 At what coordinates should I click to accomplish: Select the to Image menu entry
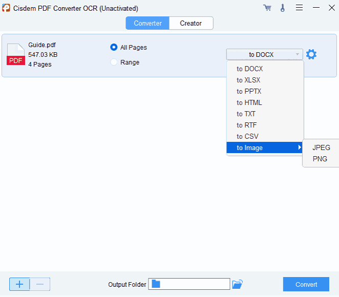(265, 147)
